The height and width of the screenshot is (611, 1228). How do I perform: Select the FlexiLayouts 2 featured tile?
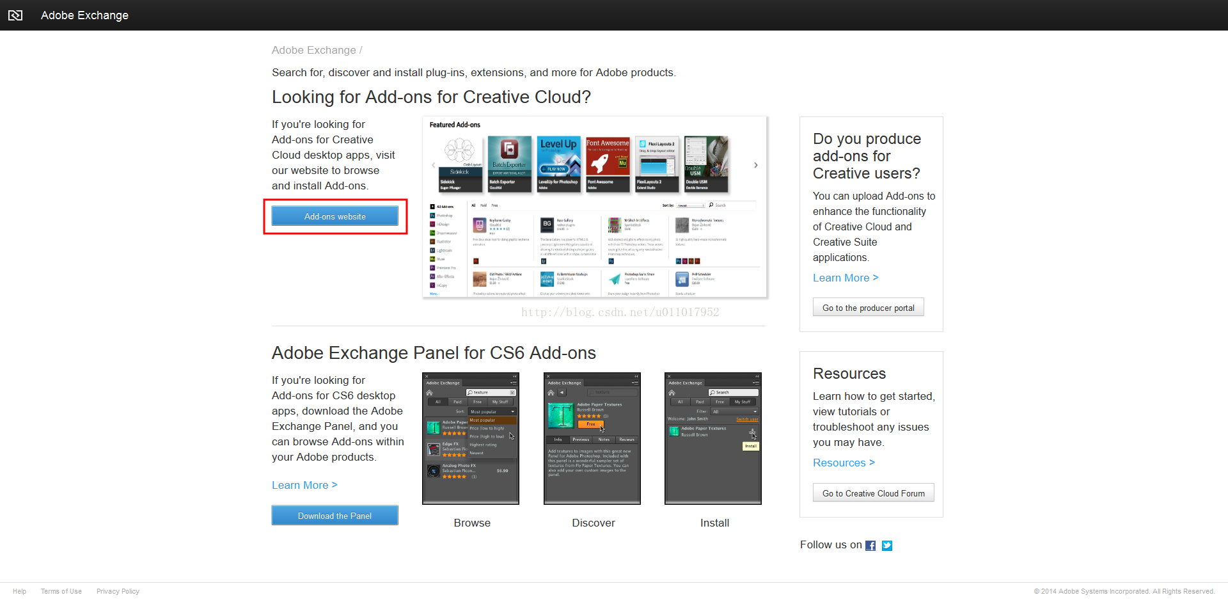pyautogui.click(x=657, y=164)
